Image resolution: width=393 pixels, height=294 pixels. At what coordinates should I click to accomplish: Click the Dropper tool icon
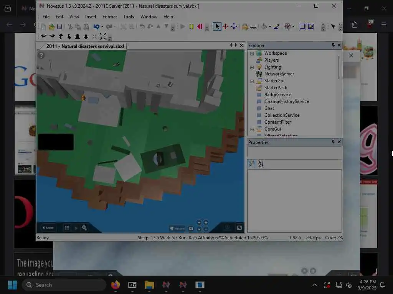tap(277, 26)
